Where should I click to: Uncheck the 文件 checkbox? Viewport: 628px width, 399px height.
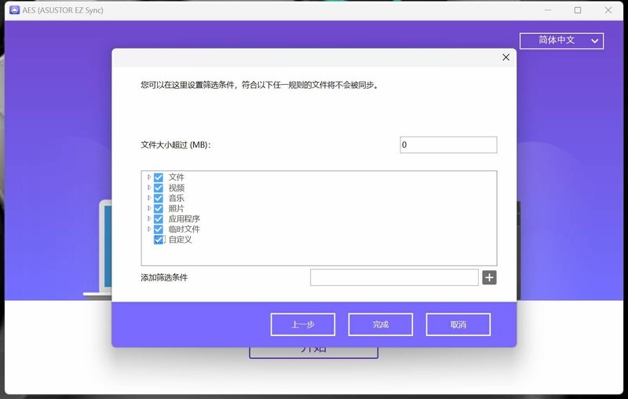click(159, 177)
